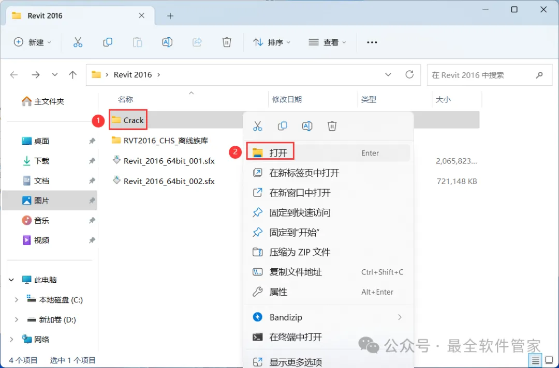Click the Share icon in the toolbar
Screen dimensions: 559x368
pyautogui.click(x=197, y=42)
